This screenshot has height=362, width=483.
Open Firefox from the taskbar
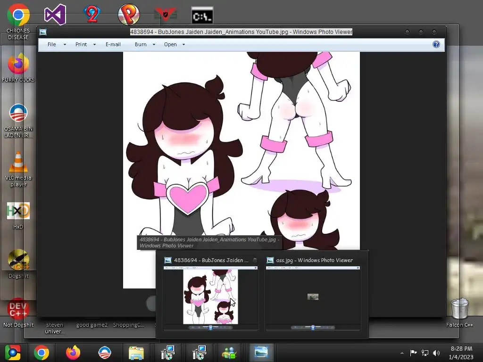pos(73,353)
